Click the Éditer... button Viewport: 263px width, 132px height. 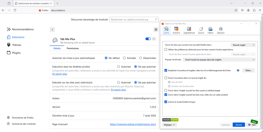pyautogui.click(x=249, y=70)
